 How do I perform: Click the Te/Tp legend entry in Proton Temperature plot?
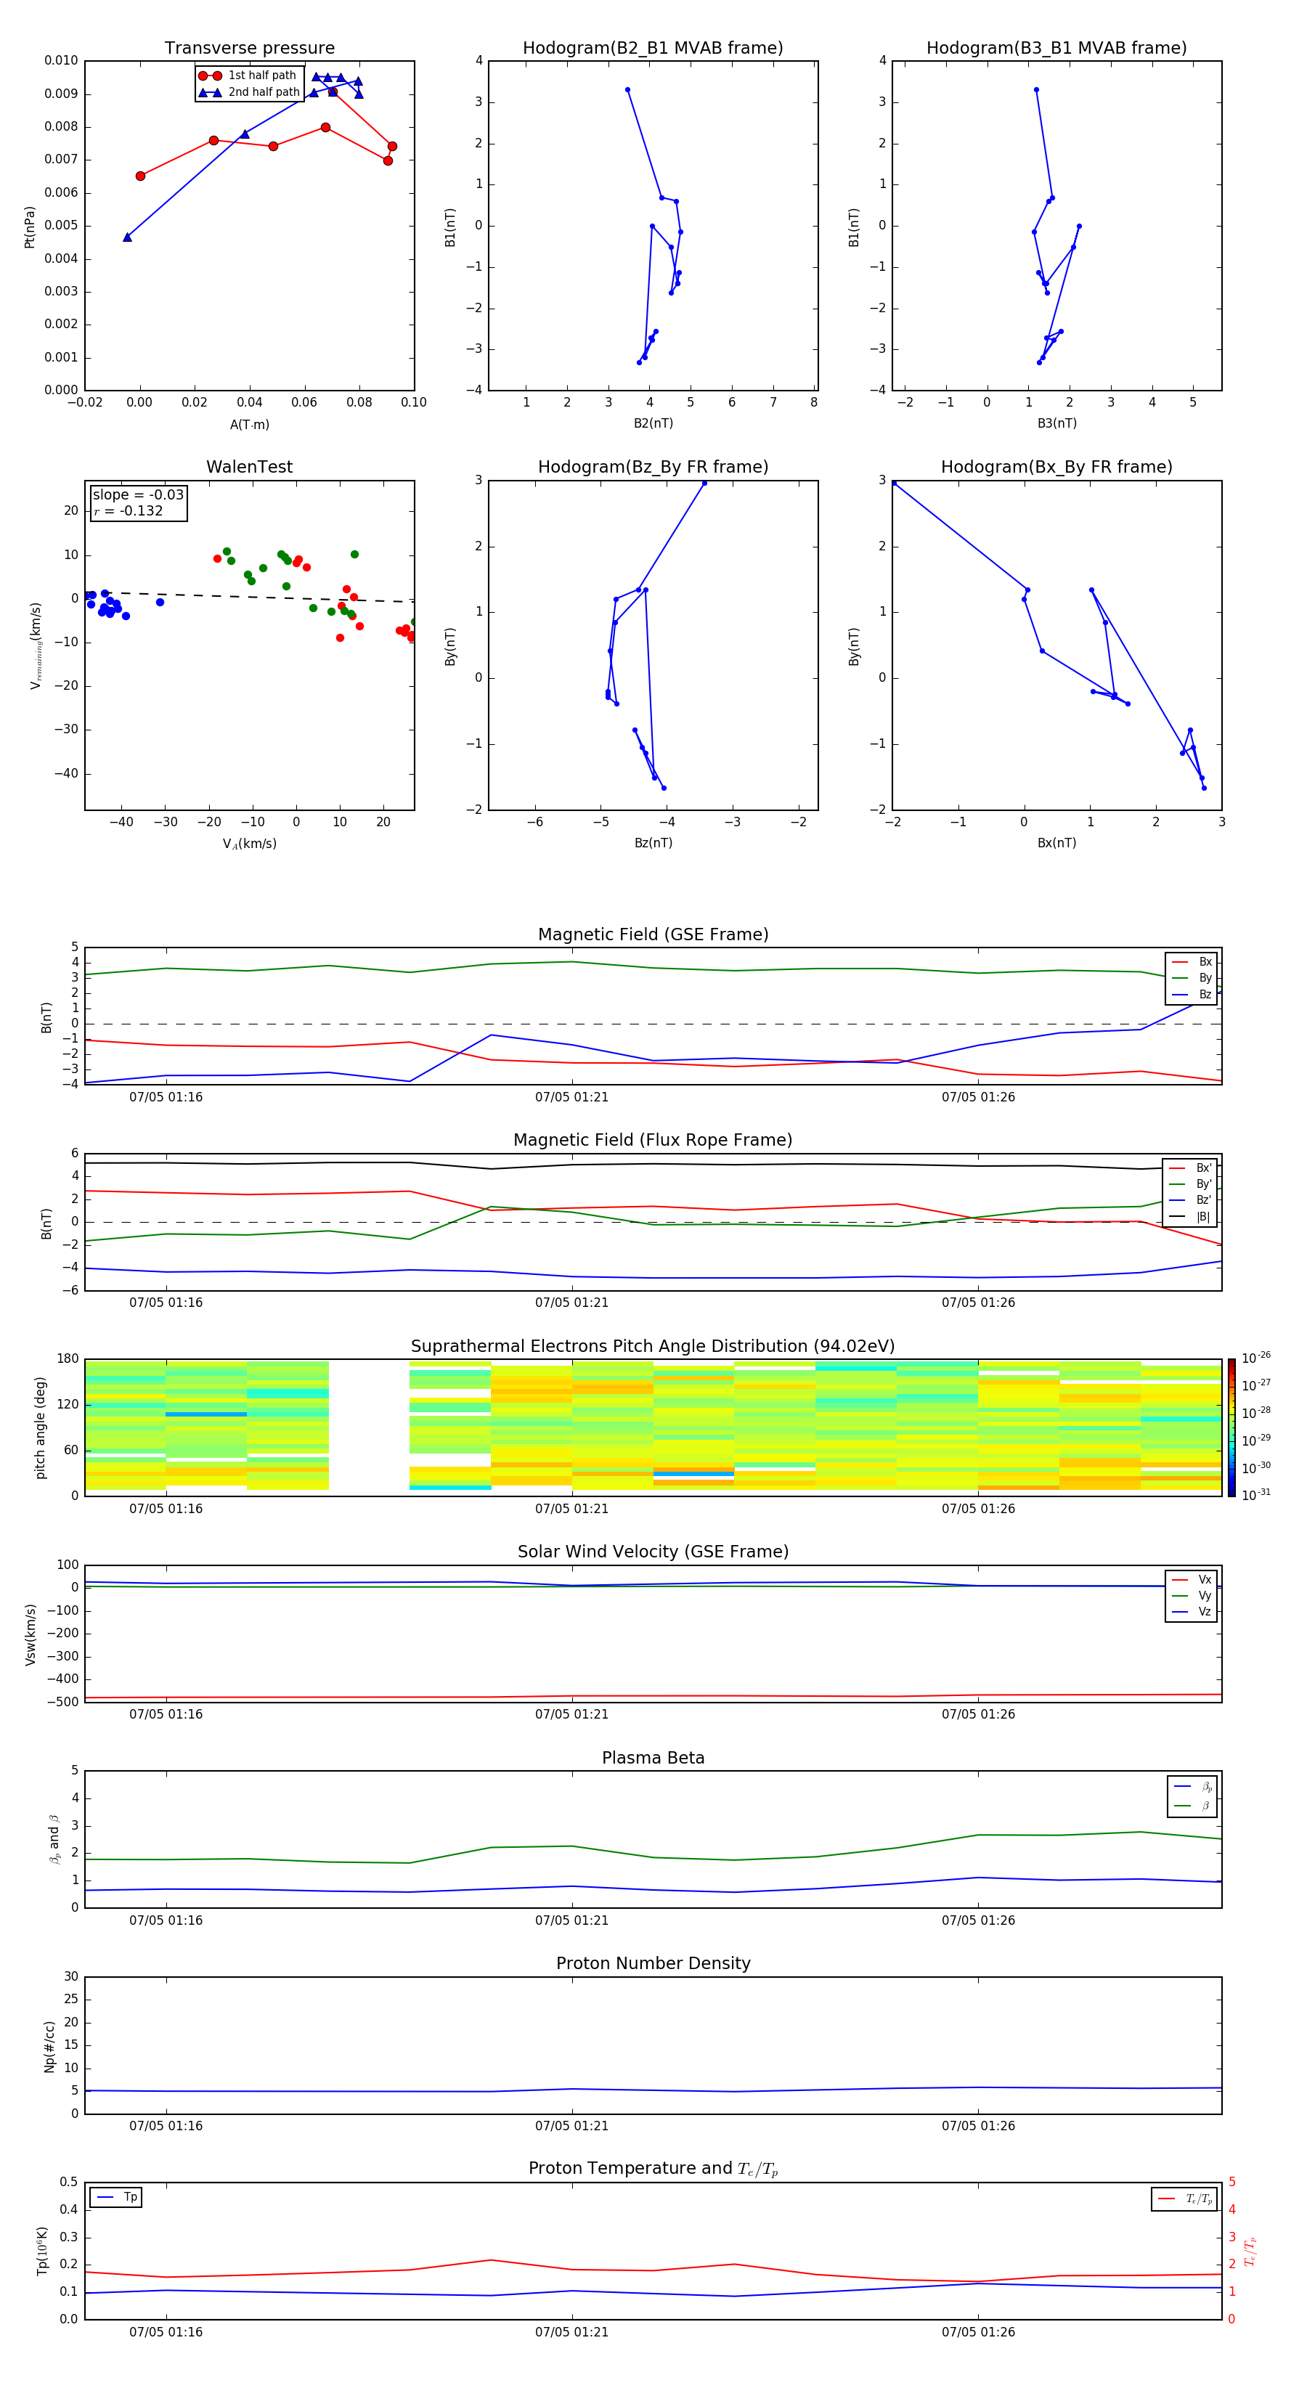(x=1184, y=2199)
